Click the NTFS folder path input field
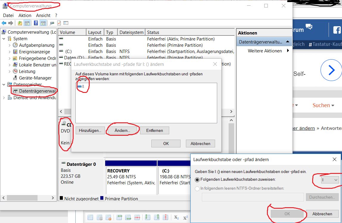This screenshot has height=223, width=342. [253, 197]
